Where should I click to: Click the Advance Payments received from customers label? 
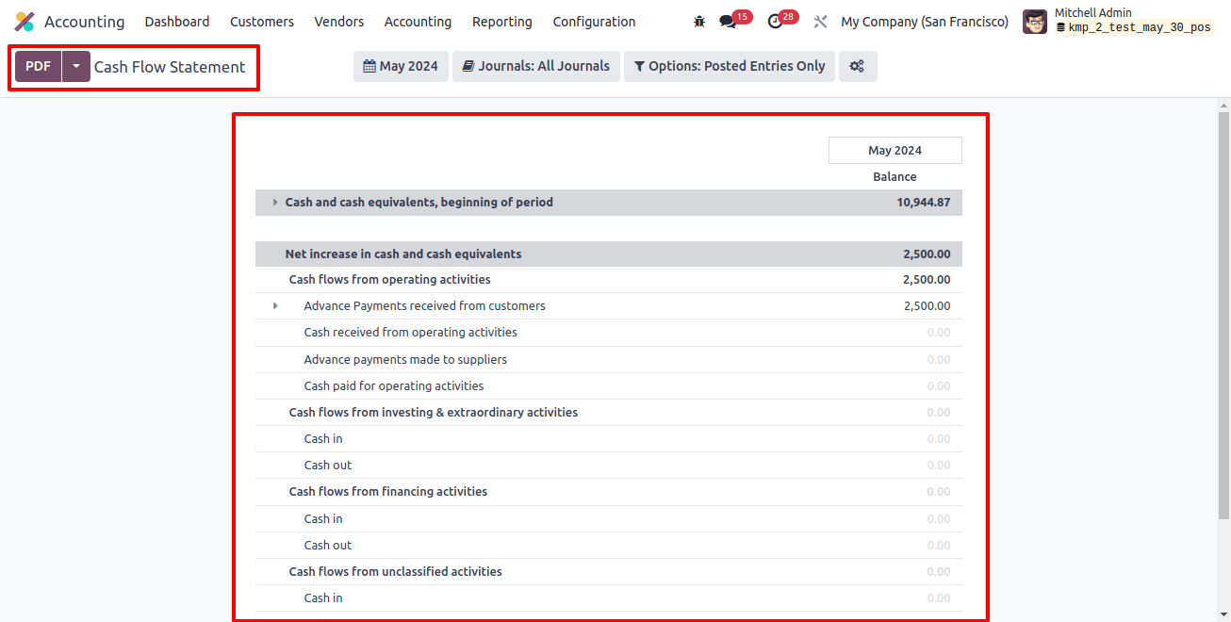coord(424,306)
